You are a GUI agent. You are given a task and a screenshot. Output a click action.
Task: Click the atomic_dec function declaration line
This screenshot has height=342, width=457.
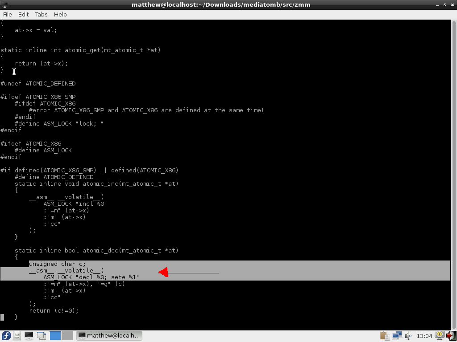pos(96,250)
